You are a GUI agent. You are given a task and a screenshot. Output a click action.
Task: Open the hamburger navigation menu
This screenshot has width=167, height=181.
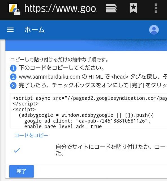(10, 30)
